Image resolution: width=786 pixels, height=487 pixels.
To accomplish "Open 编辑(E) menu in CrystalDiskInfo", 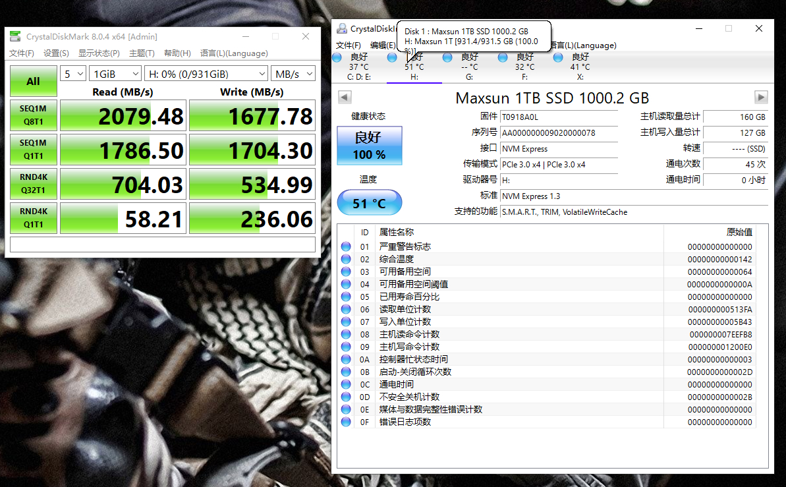I will [x=383, y=45].
